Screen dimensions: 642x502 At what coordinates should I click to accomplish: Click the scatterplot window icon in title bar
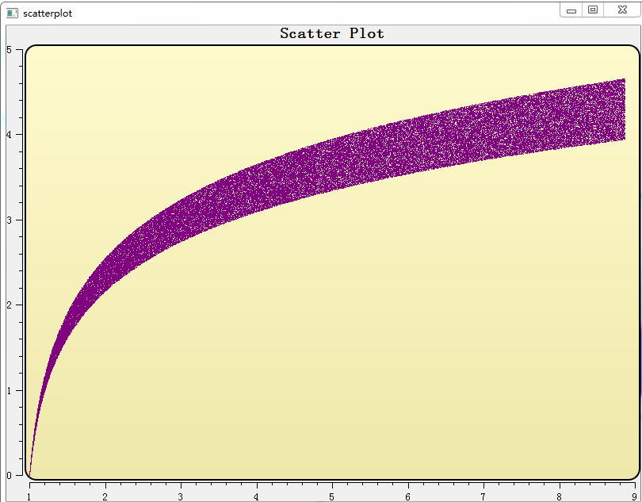coord(12,13)
